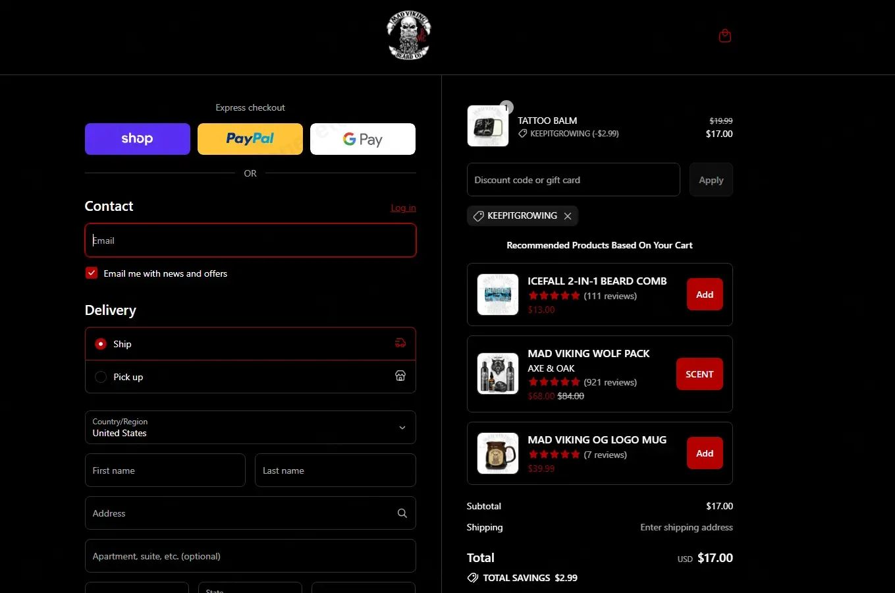Expand the Country/Region dropdown
The height and width of the screenshot is (593, 895).
[250, 428]
